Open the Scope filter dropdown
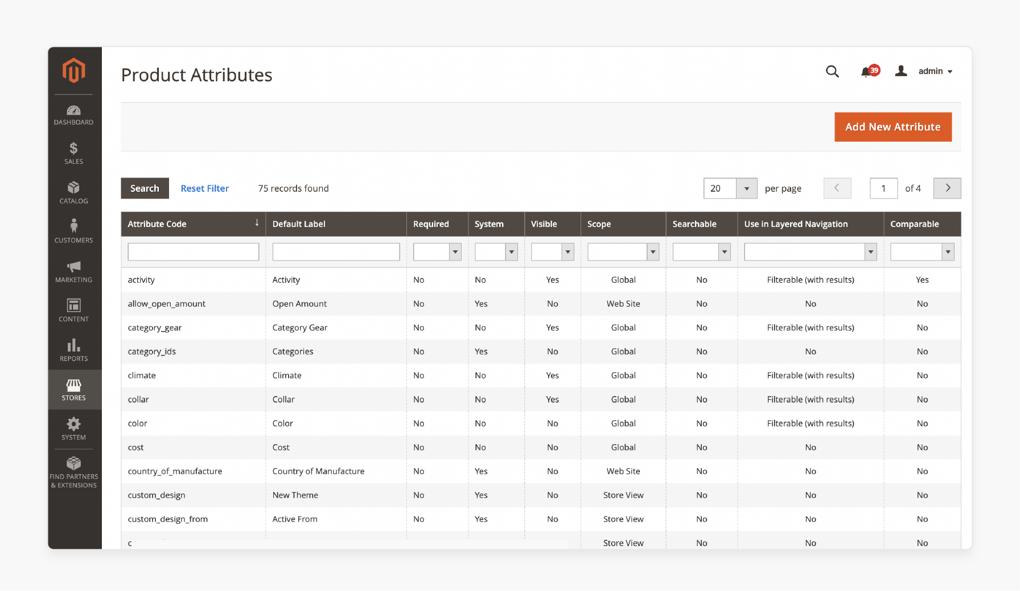The width and height of the screenshot is (1020, 591). coord(623,252)
